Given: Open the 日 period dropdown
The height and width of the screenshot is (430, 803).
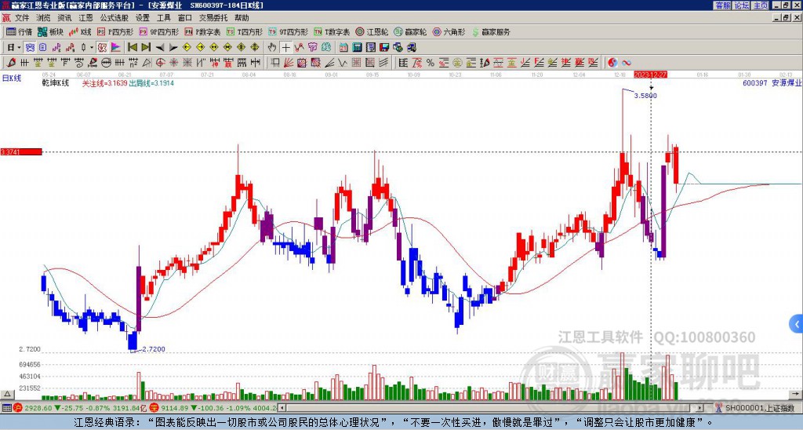Looking at the screenshot, I should (x=14, y=47).
